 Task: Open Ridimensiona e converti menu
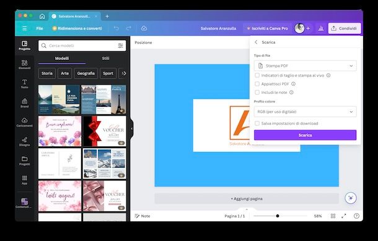(x=77, y=28)
